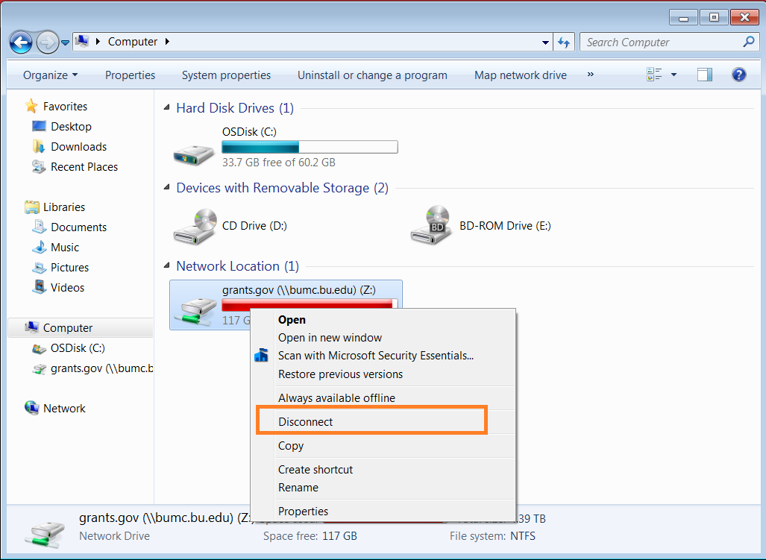Screen dimensions: 766x560
Task: Click Properties in the toolbar
Action: pos(130,75)
